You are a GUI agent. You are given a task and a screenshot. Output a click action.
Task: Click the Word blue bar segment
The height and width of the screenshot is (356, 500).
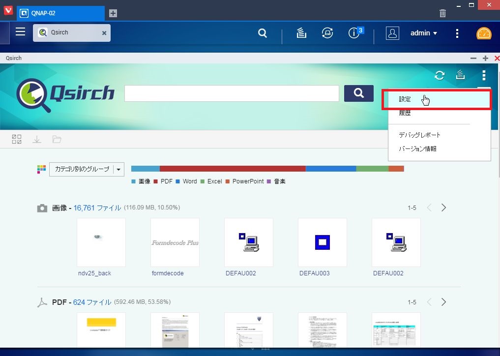point(331,169)
